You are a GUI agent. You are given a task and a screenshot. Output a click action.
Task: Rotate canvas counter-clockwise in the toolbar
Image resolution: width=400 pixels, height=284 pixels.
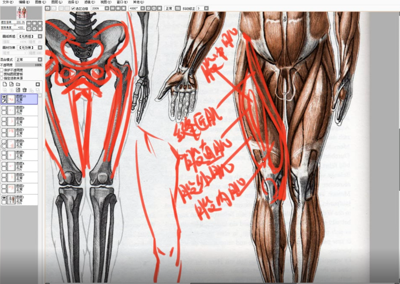point(149,8)
